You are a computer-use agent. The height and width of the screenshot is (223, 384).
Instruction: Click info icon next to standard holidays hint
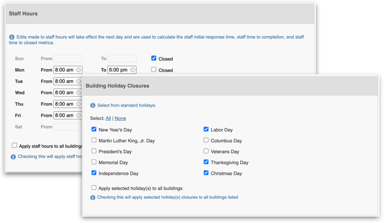[x=93, y=106]
